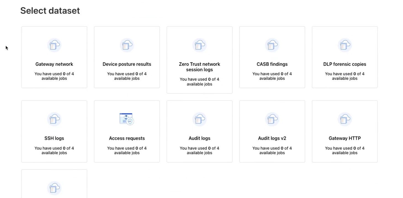Select the CASB findings dataset card
The width and height of the screenshot is (403, 198).
pos(272,57)
